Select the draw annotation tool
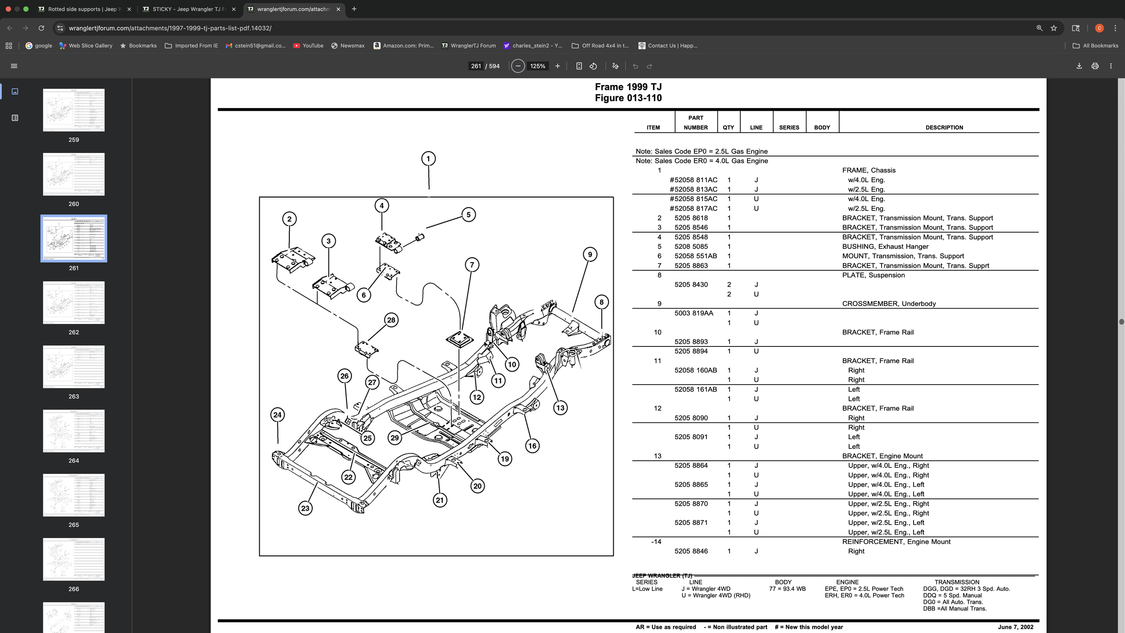This screenshot has width=1125, height=633. 615,66
